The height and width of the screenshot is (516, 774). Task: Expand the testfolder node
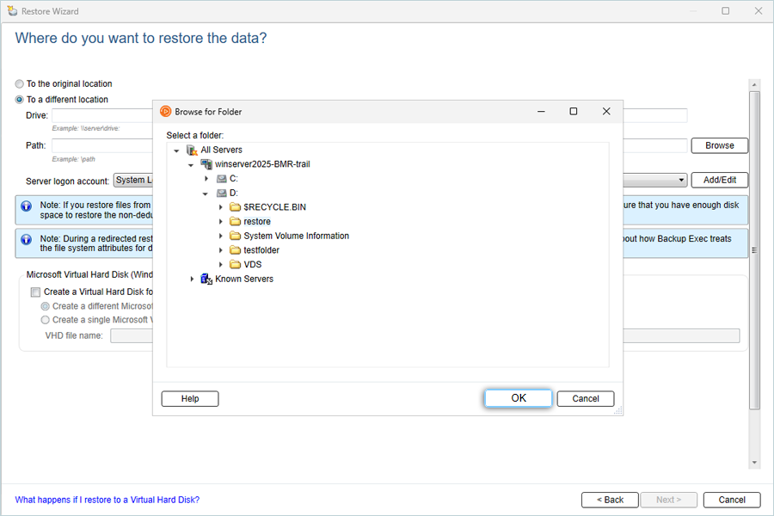point(221,250)
